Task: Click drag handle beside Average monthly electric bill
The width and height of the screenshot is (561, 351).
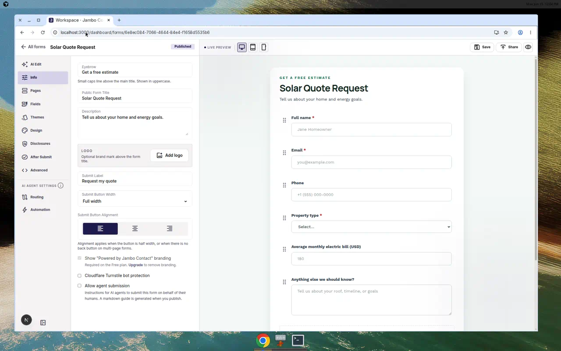Action: click(284, 249)
